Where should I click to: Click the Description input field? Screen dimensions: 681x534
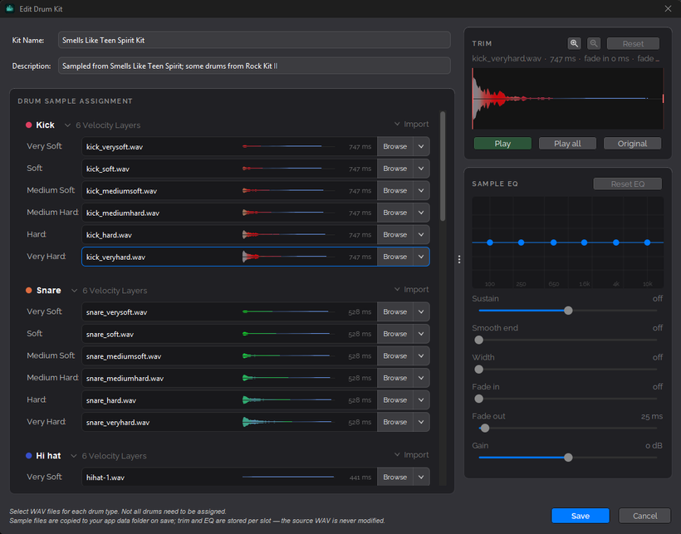tap(254, 66)
